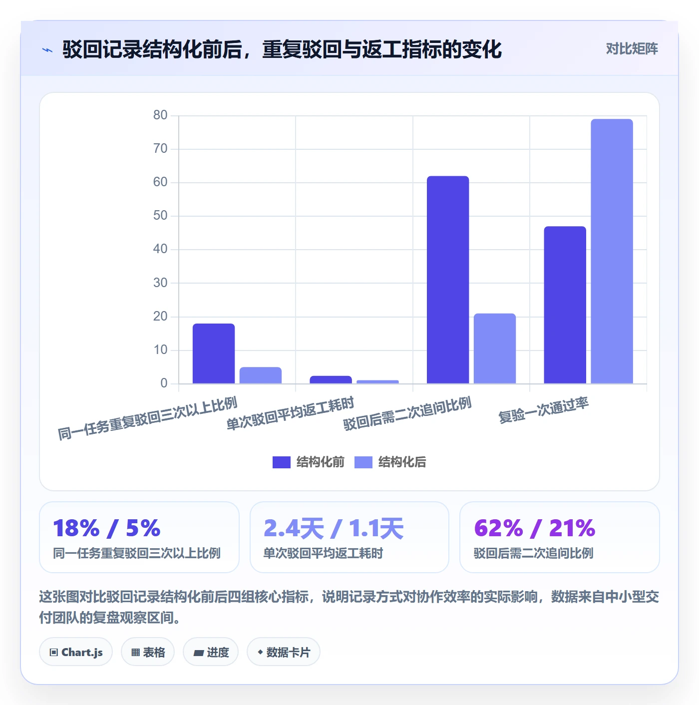Select the 表格 tag chip
This screenshot has width=699, height=705.
(148, 652)
